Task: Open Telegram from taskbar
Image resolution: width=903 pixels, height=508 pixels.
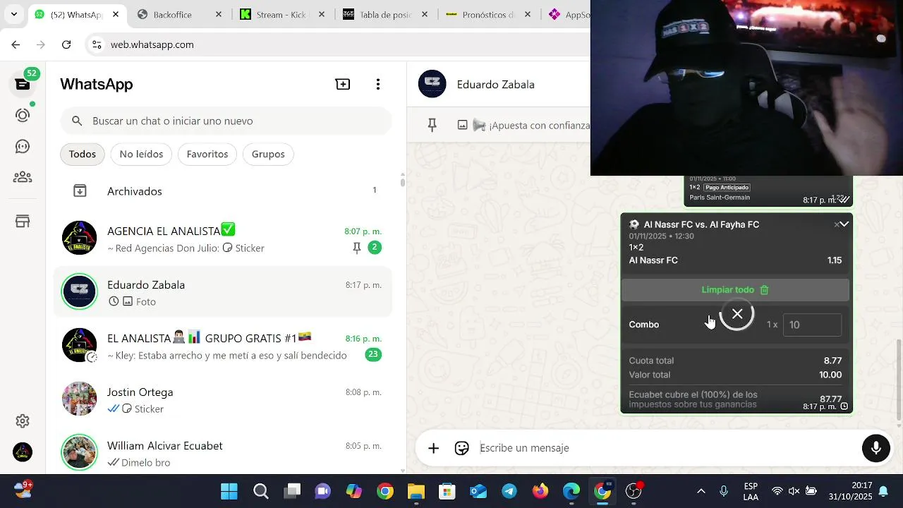Action: [509, 491]
